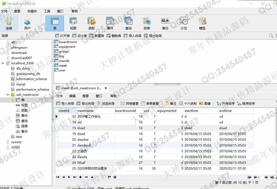The image size is (277, 189).
Task: Select the mande table
Action: [x=62, y=61]
